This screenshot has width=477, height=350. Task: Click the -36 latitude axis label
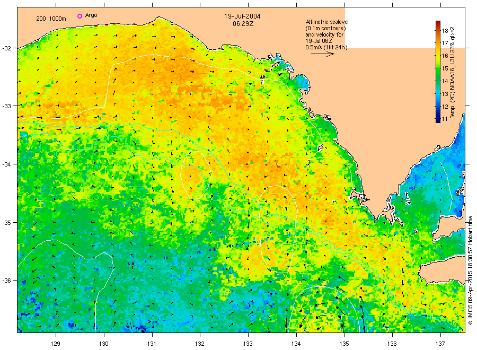tap(7, 281)
